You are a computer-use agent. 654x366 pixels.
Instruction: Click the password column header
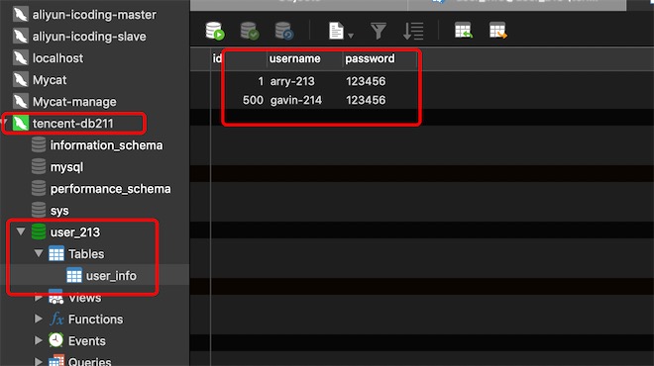[x=370, y=58]
